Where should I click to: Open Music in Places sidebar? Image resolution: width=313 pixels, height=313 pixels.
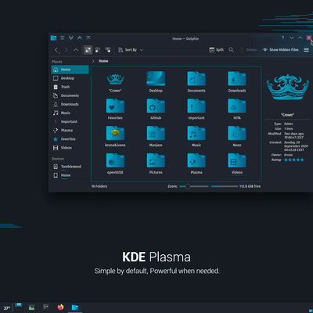pyautogui.click(x=70, y=113)
